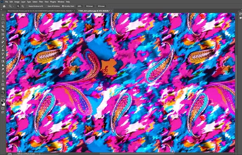The image size is (242, 155).
Task: Click the Home icon in options bar
Action: pos(4,6)
